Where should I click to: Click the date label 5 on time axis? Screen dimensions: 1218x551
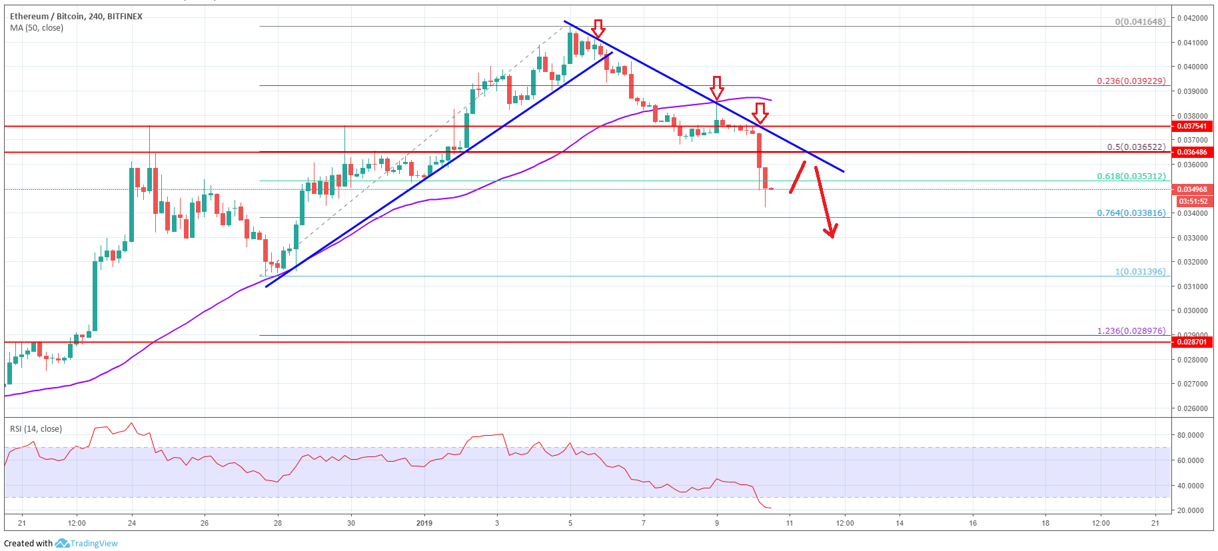click(x=570, y=523)
